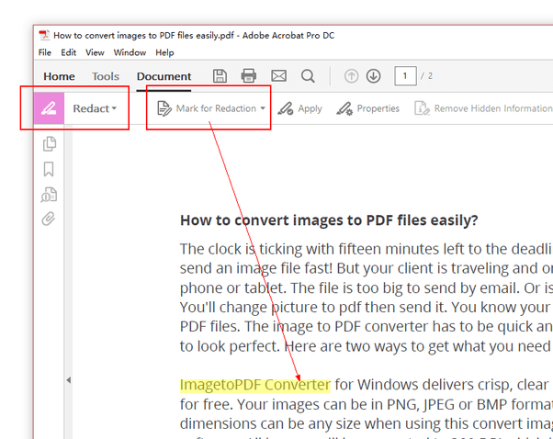Viewport: 553px width, 439px height.
Task: Click the Mark for Redaction label
Action: click(216, 108)
